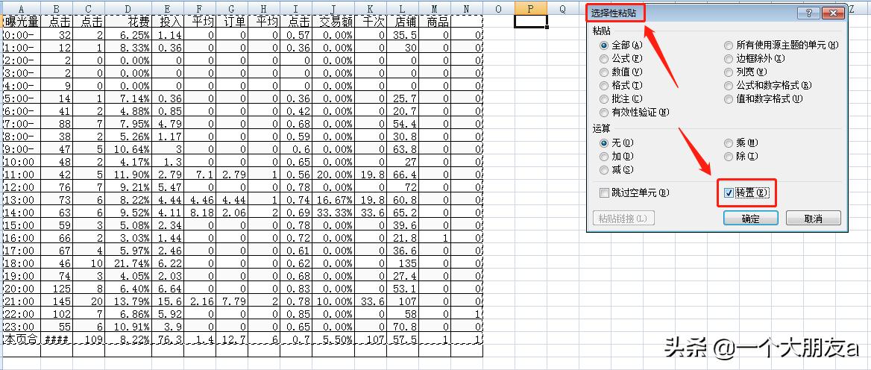Select column J header

pos(333,9)
